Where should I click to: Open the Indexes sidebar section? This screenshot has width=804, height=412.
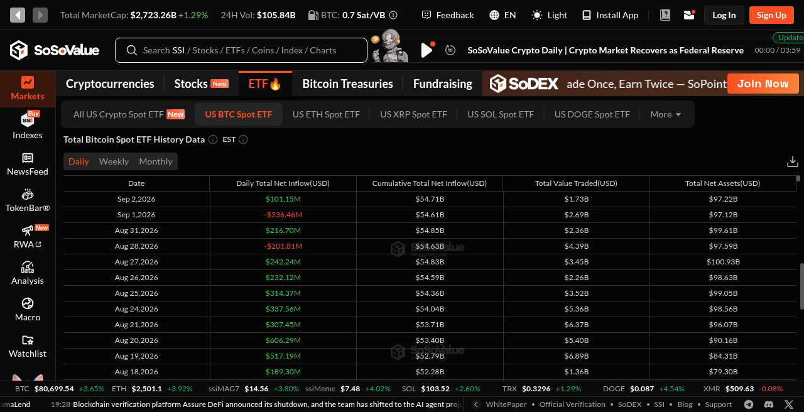28,126
